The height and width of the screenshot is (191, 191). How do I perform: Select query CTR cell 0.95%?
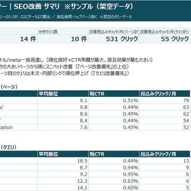pyautogui.click(x=114, y=174)
